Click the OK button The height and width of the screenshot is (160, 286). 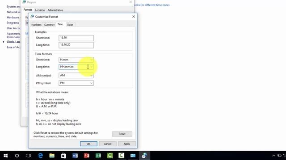click(x=88, y=144)
